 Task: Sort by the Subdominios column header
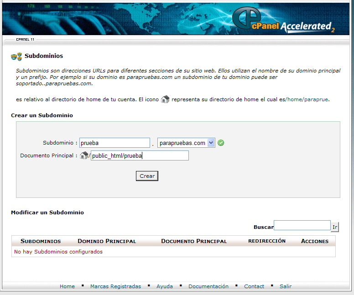coord(41,241)
